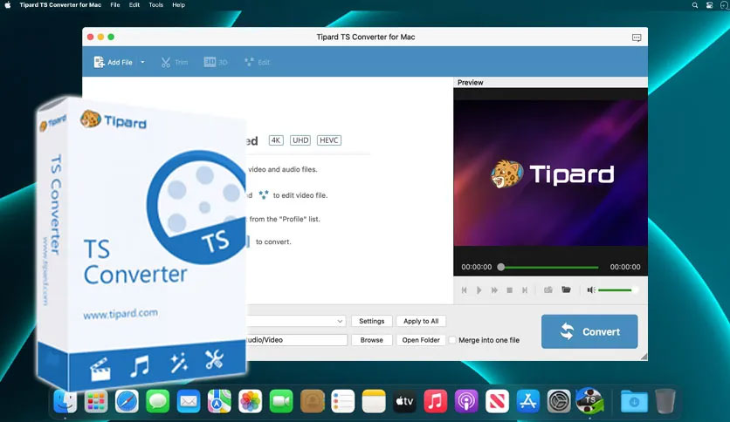Open Mail from the dock

coord(189,401)
